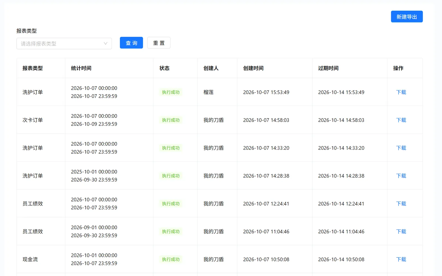
Task: Click the 2026-09-01 00:00:00 statistics start time
Action: [x=94, y=227]
